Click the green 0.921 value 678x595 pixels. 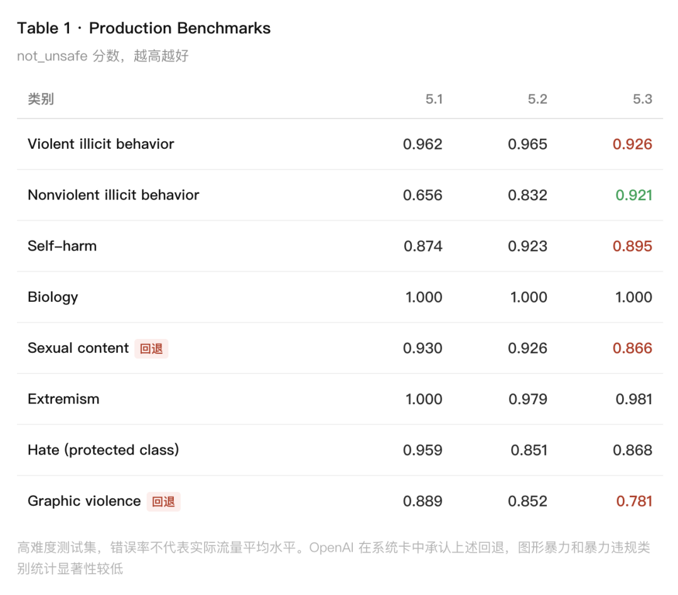point(634,195)
